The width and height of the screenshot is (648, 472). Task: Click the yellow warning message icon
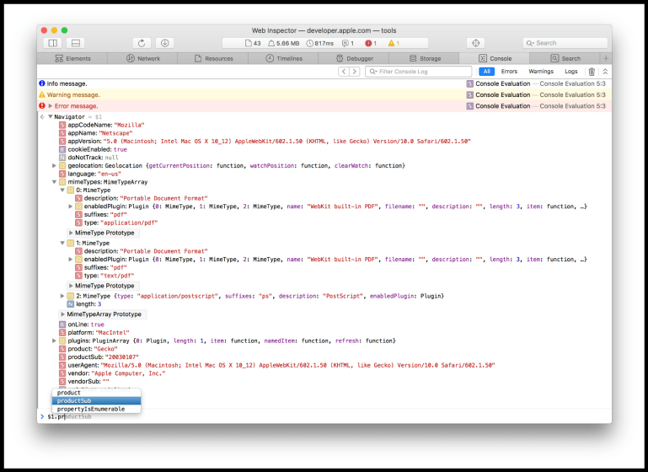(x=42, y=94)
